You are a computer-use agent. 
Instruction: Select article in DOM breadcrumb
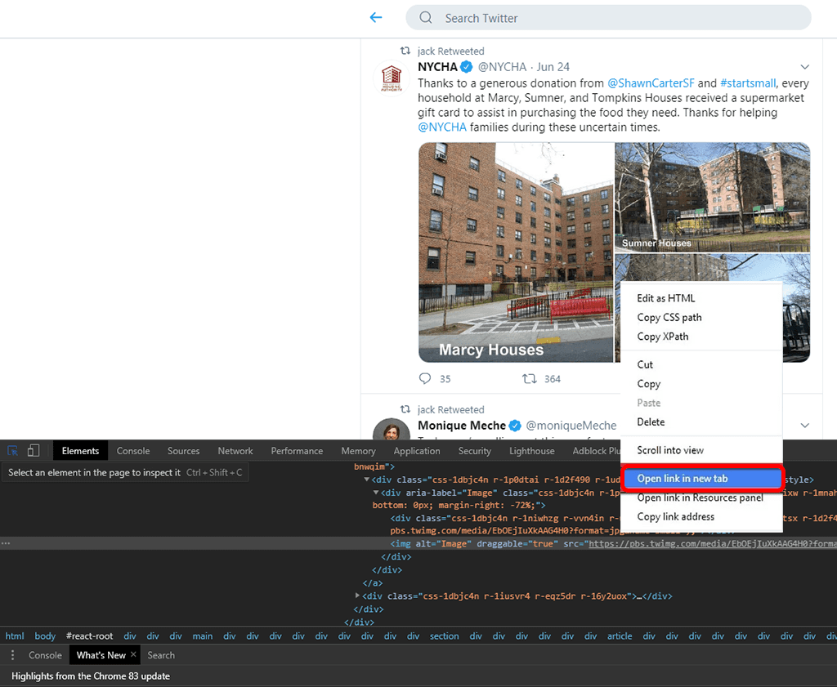point(620,636)
